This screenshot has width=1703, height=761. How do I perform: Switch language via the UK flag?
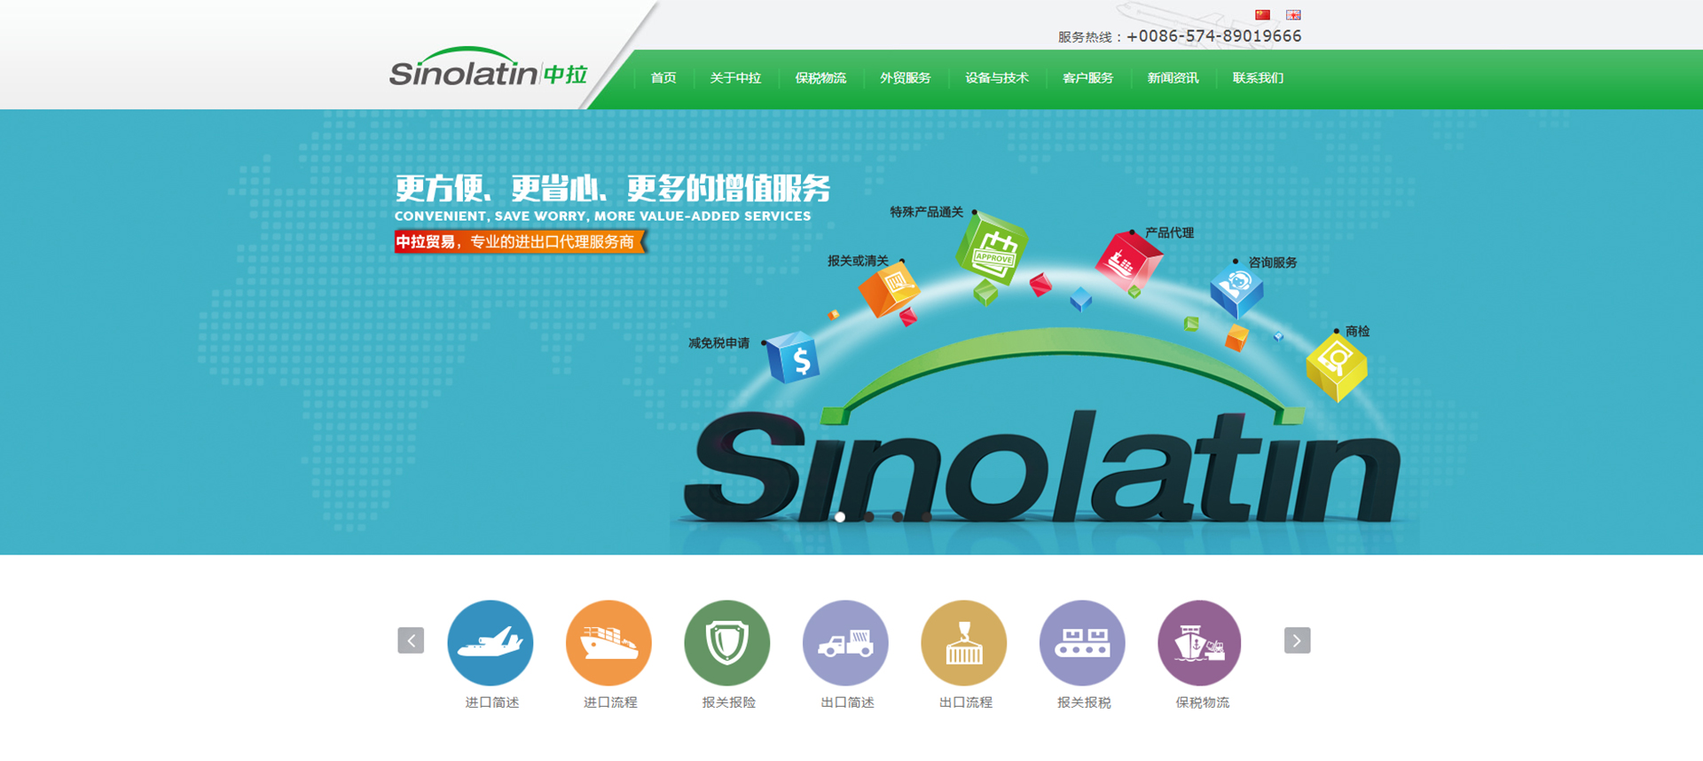(1293, 15)
